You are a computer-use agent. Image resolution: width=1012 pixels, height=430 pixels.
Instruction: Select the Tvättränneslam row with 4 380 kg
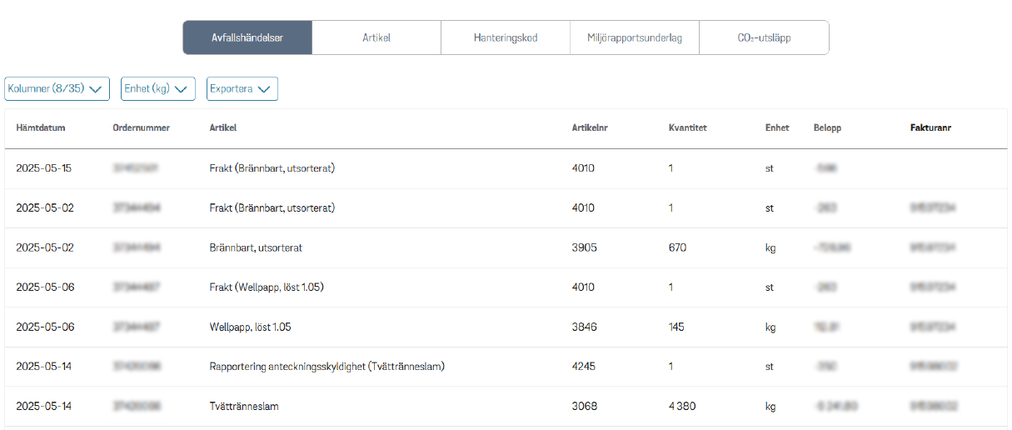click(244, 407)
